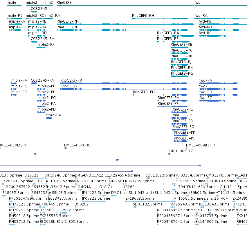This screenshot has width=247, height=226.
Task: Select protein miple-PA
Action: (x=14, y=83)
